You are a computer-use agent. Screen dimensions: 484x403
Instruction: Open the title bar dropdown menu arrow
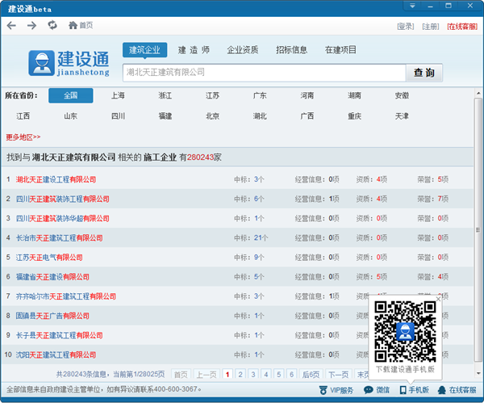412,7
